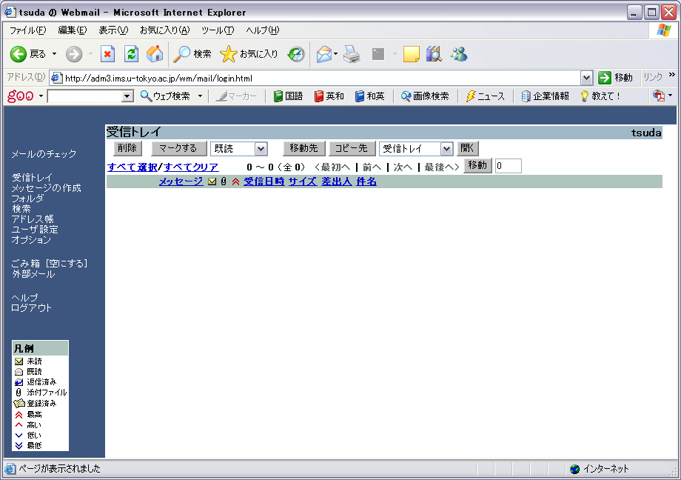This screenshot has width=681, height=480.
Task: Click the PDF tool icon on goo toolbar
Action: (659, 96)
